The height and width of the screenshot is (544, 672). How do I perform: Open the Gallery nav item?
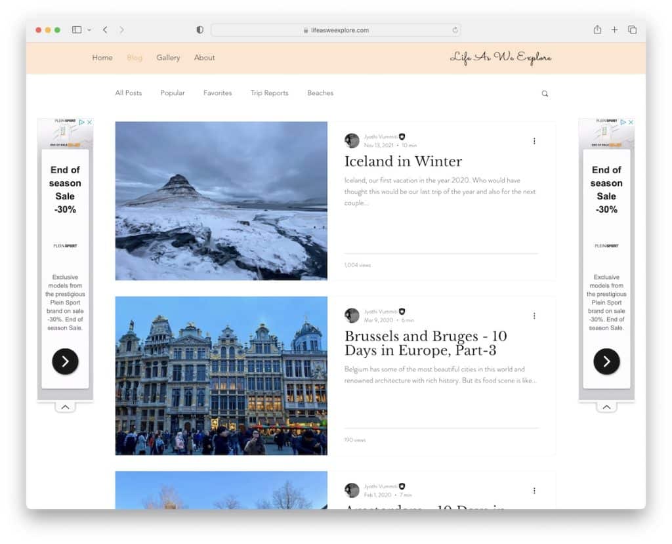coord(168,58)
